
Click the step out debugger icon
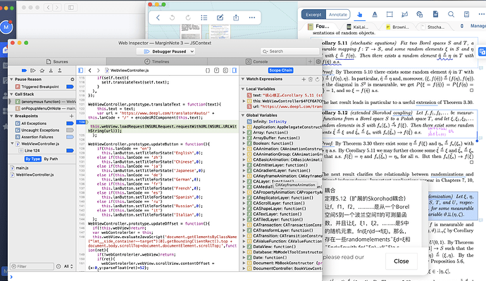[59, 70]
